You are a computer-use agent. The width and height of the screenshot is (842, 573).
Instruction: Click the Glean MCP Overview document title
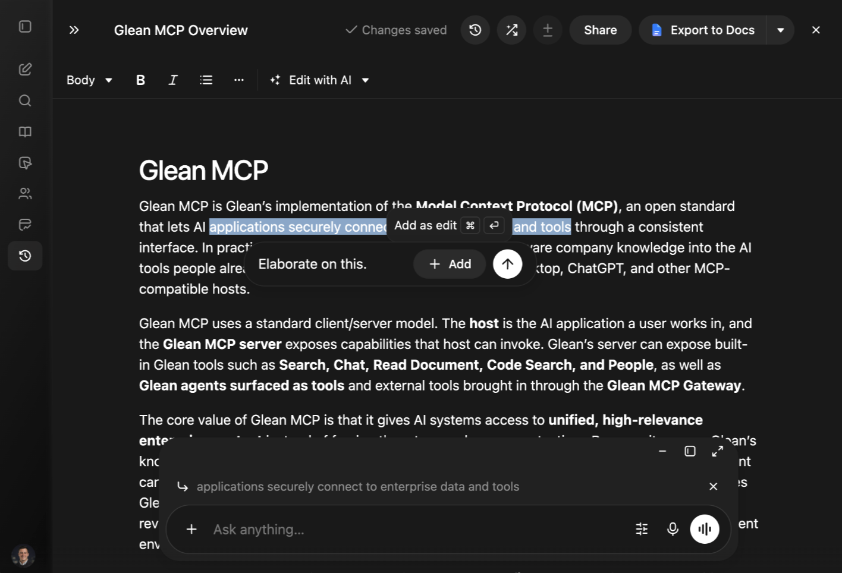181,30
